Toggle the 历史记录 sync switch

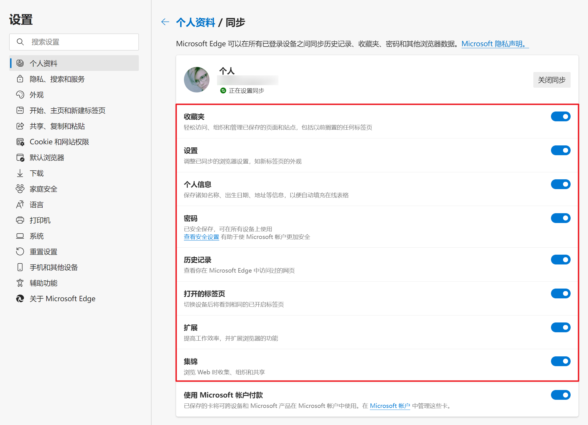tap(560, 260)
